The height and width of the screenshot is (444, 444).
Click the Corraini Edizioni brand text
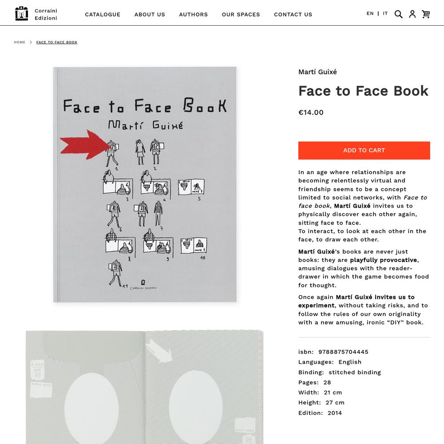tap(46, 14)
